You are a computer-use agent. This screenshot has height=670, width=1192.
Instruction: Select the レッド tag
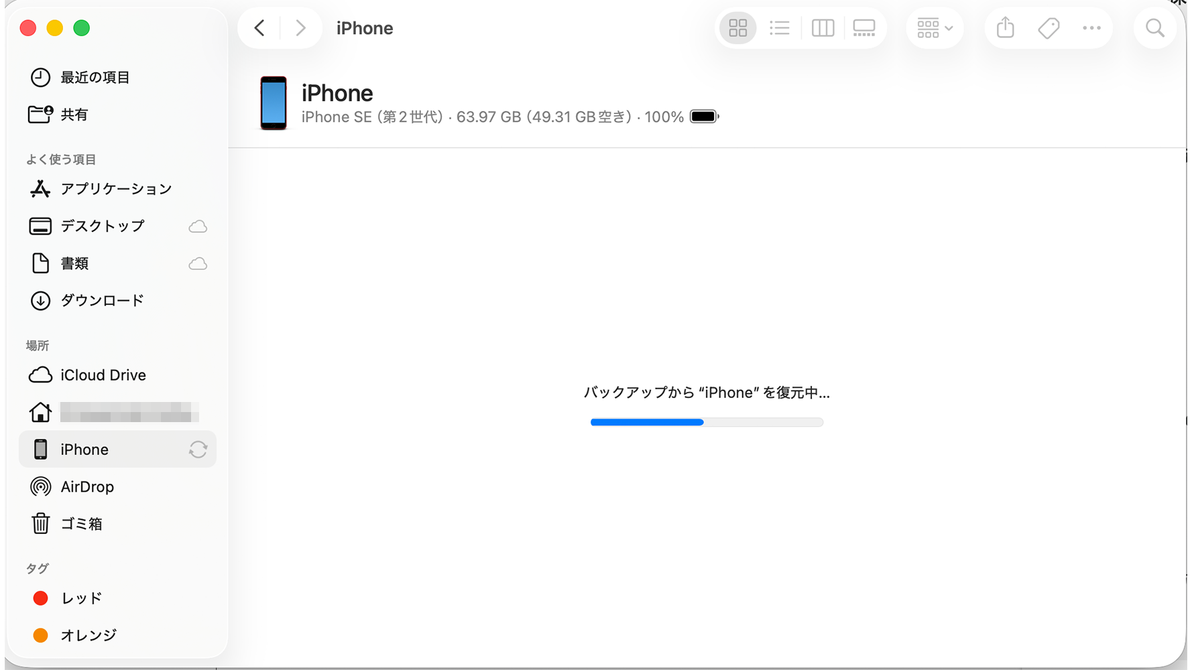(x=81, y=598)
